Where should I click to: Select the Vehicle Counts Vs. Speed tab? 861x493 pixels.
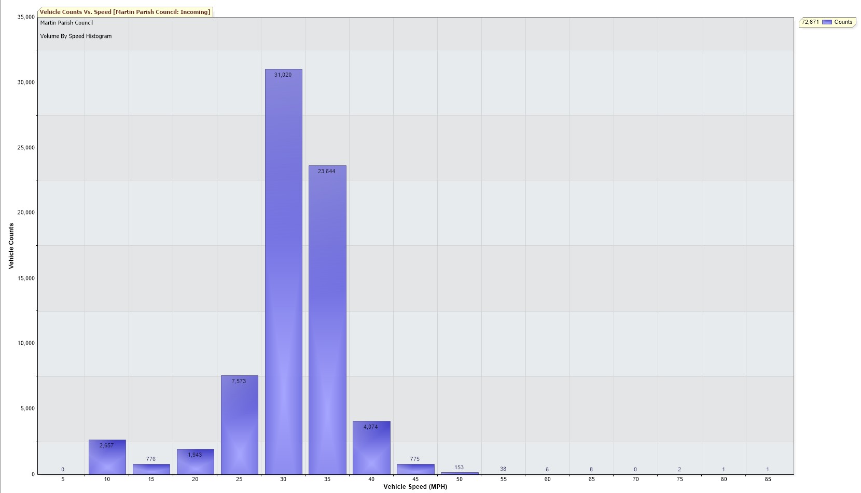pos(125,12)
